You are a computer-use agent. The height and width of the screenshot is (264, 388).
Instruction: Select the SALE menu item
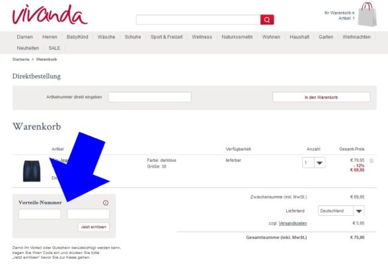54,48
